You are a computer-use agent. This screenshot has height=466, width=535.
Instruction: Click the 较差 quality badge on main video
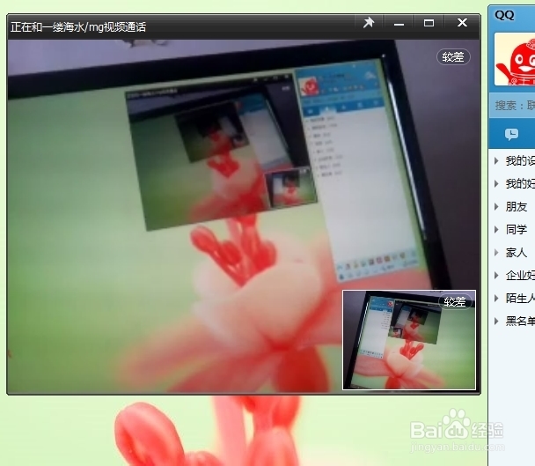[x=453, y=57]
